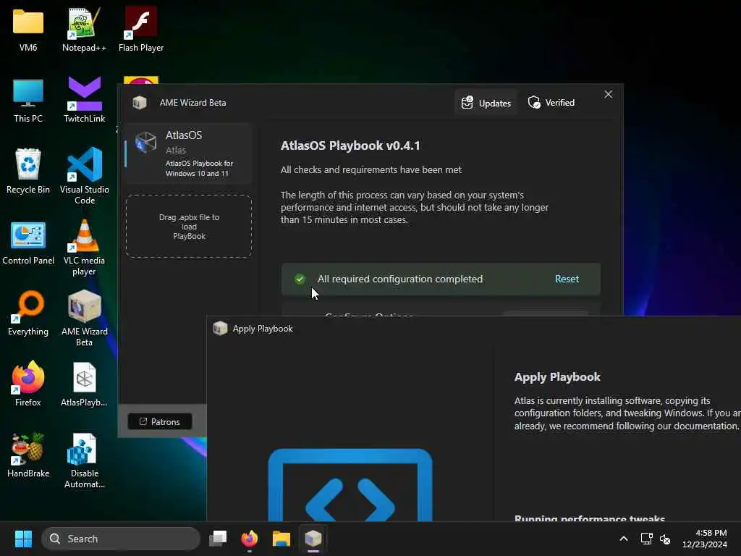Click the large code brackets illustration
This screenshot has height=556, width=741.
coord(350,486)
